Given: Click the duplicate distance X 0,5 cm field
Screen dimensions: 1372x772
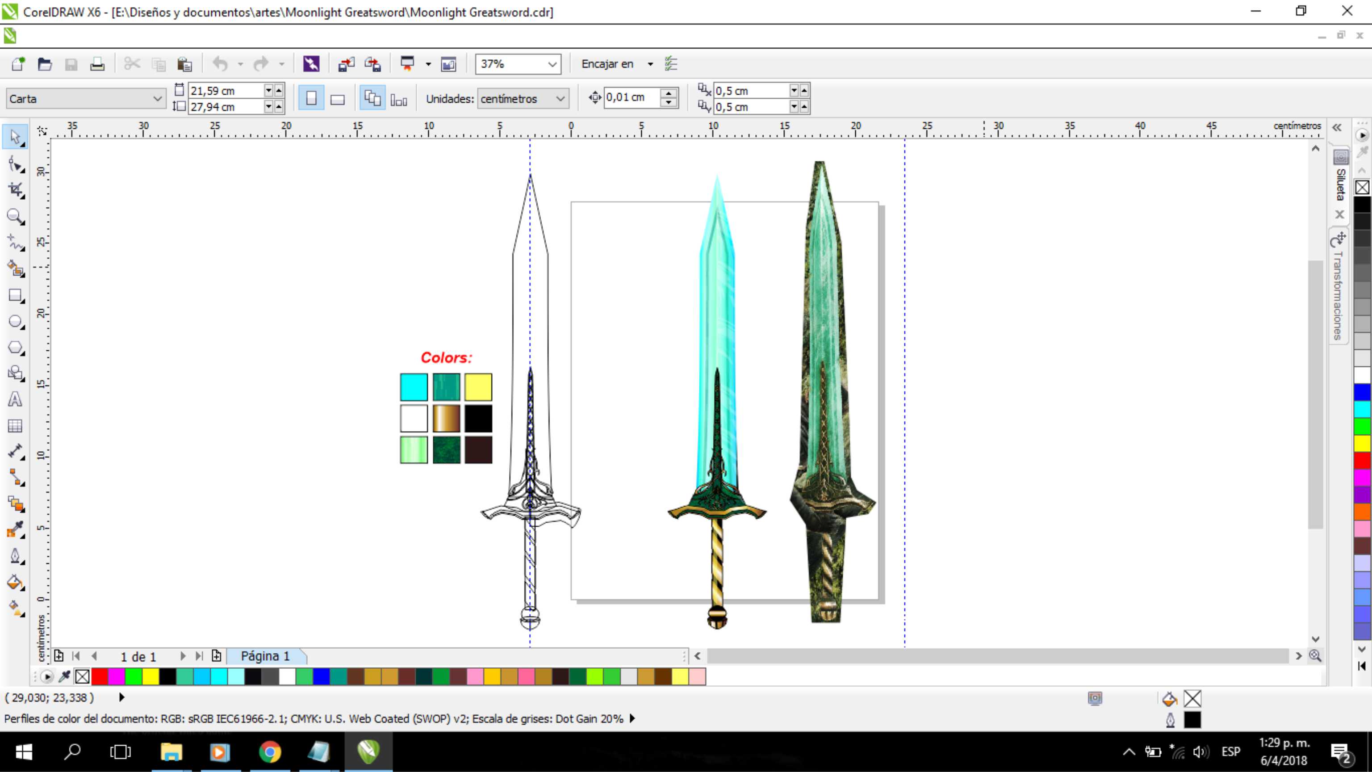Looking at the screenshot, I should point(751,91).
